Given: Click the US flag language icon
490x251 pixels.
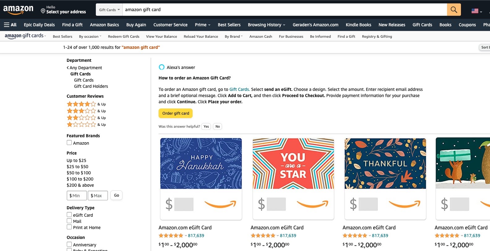Looking at the screenshot, I should pyautogui.click(x=475, y=11).
